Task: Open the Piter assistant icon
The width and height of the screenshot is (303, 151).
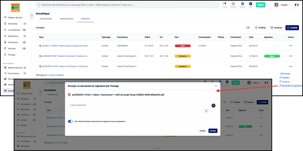Action: coord(251,4)
